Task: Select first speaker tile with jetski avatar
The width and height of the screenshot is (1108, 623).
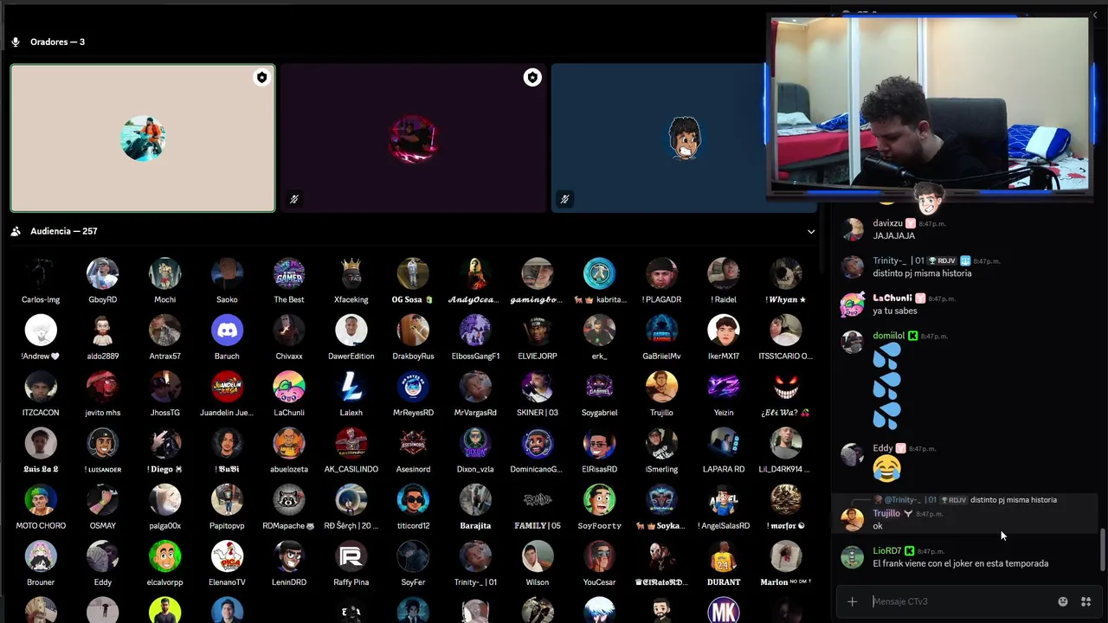Action: click(x=143, y=138)
